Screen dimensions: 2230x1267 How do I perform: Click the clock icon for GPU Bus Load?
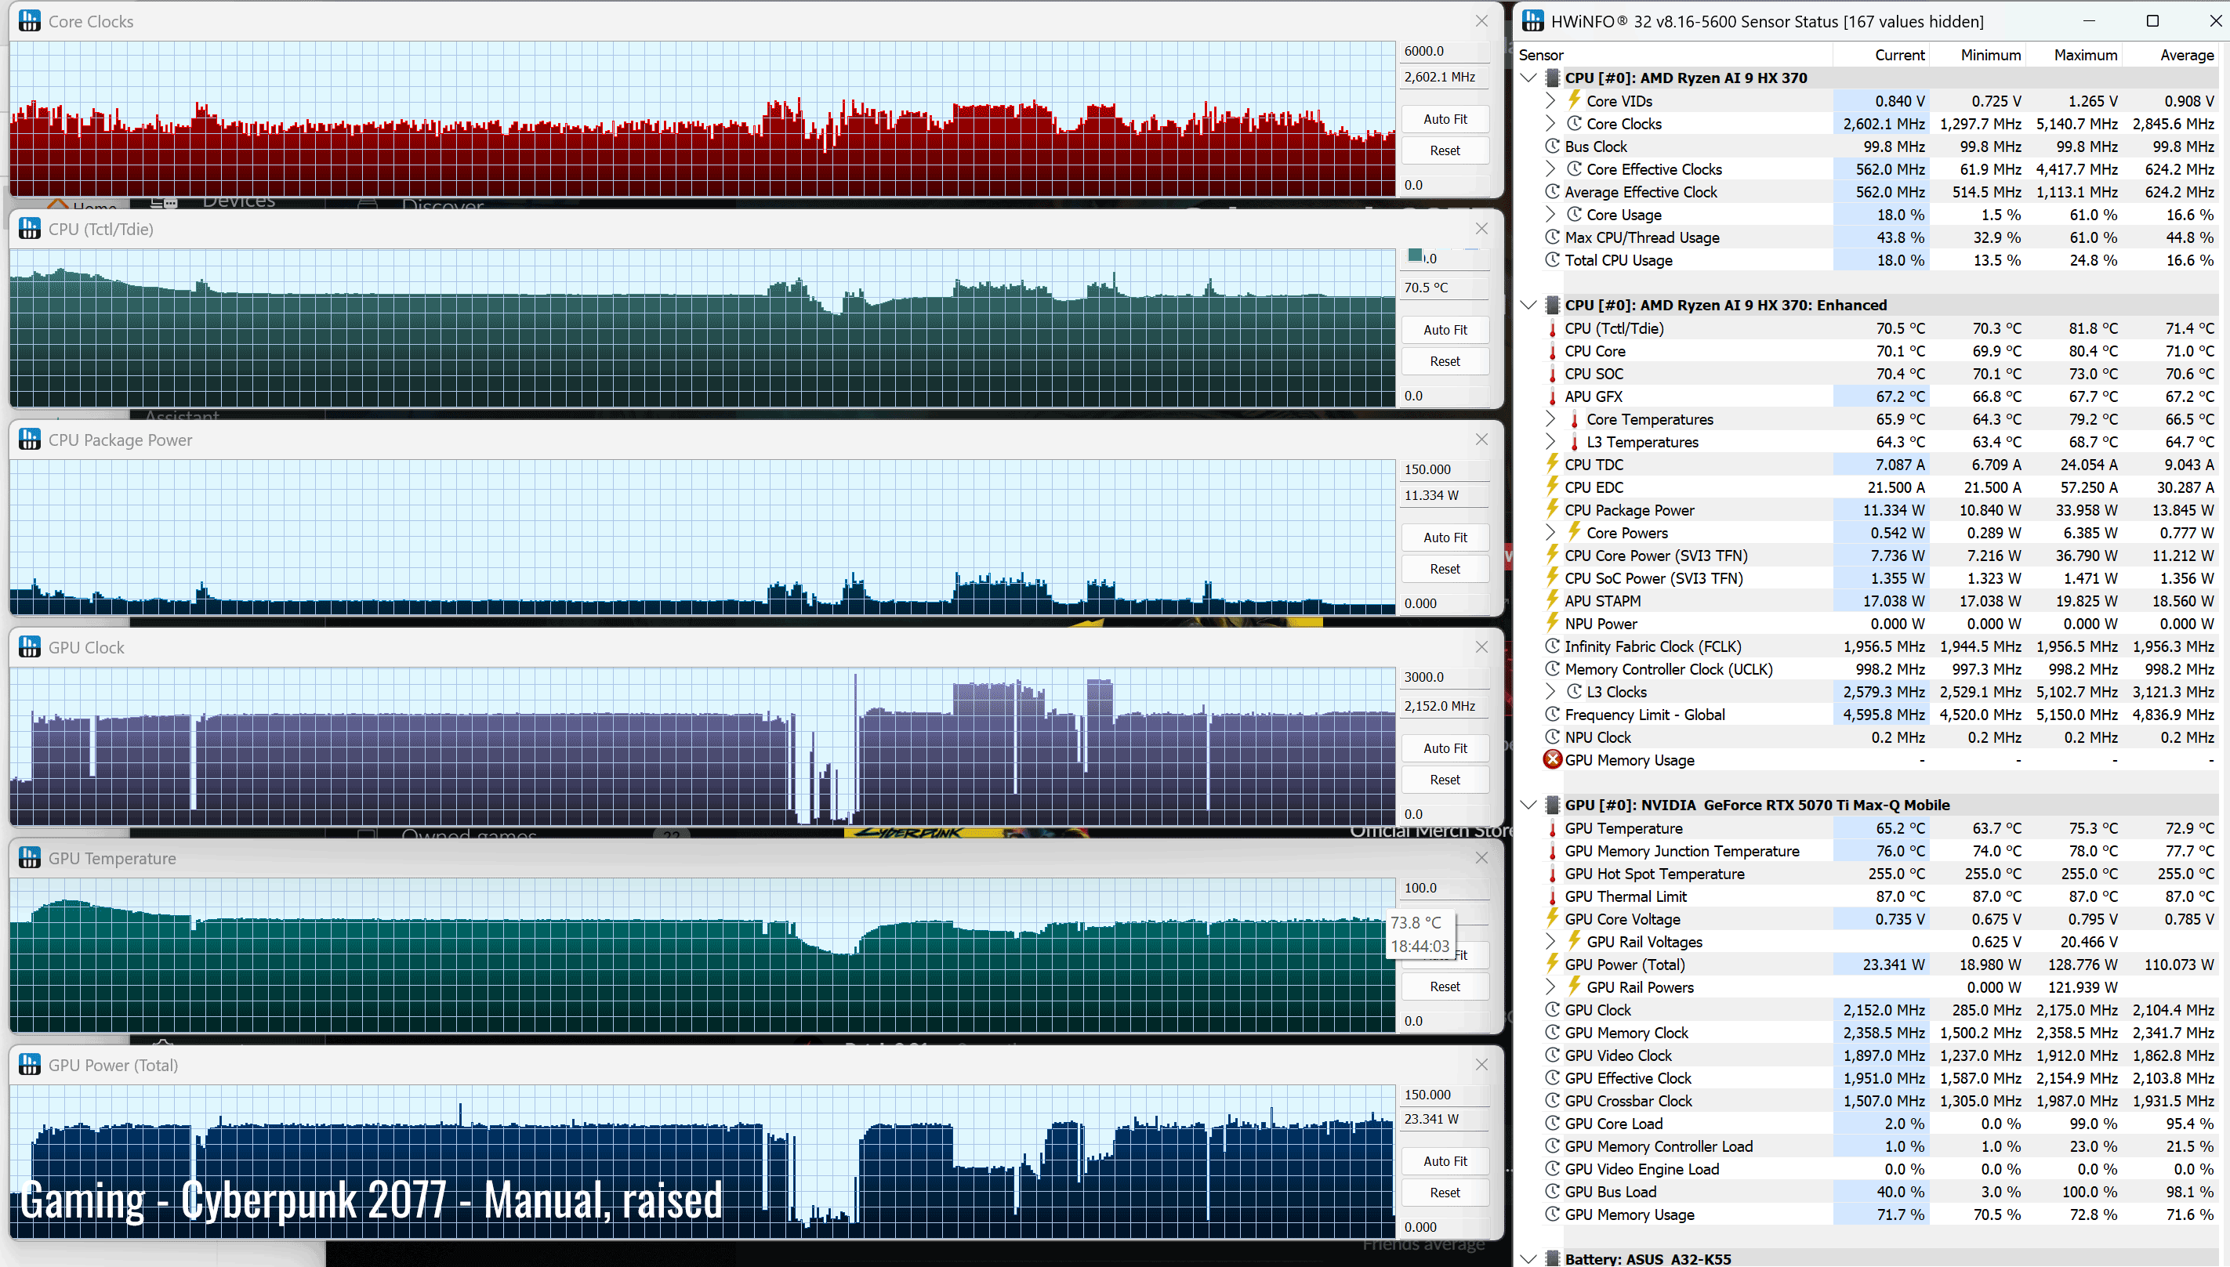click(1552, 1191)
